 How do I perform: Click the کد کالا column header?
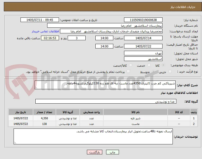179,112
